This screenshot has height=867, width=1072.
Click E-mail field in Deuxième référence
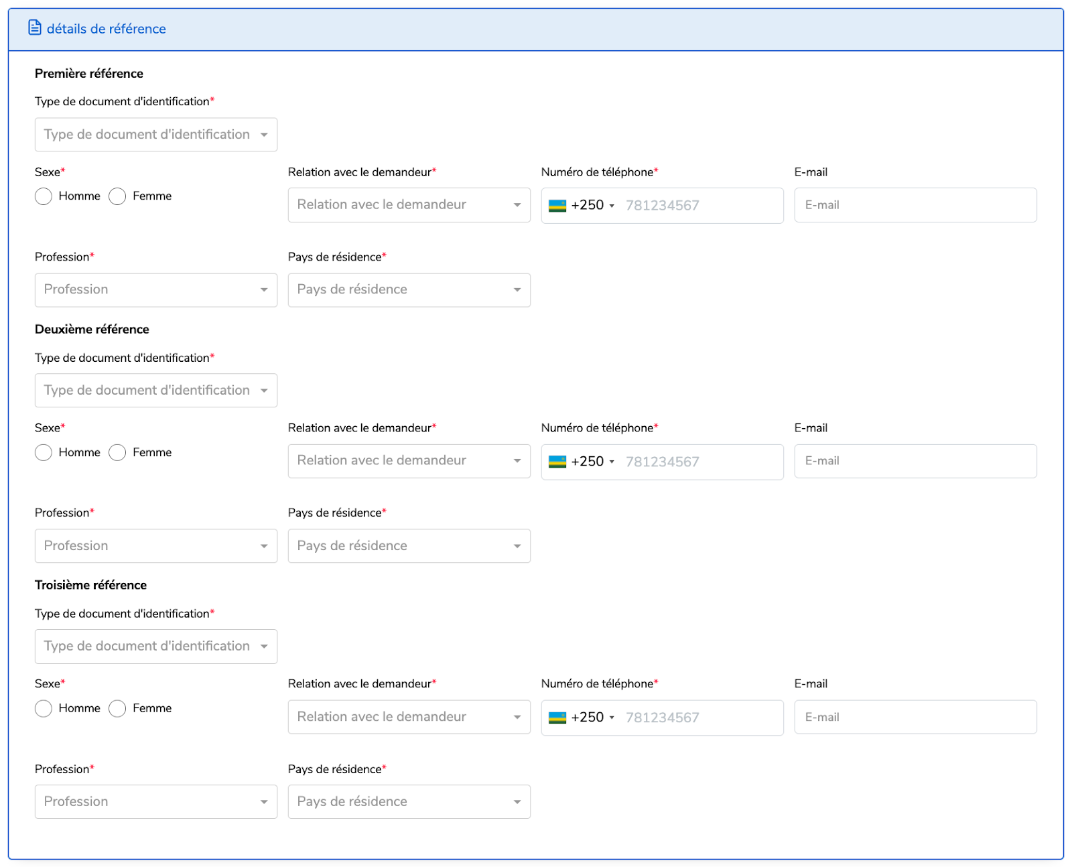point(916,461)
